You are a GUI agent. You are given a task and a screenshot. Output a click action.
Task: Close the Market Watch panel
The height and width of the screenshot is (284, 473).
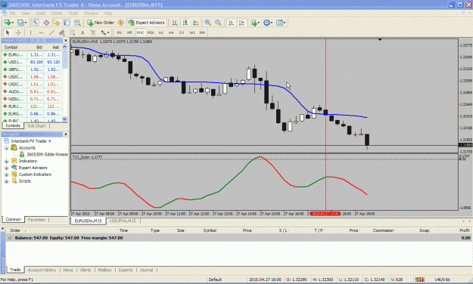[x=66, y=40]
